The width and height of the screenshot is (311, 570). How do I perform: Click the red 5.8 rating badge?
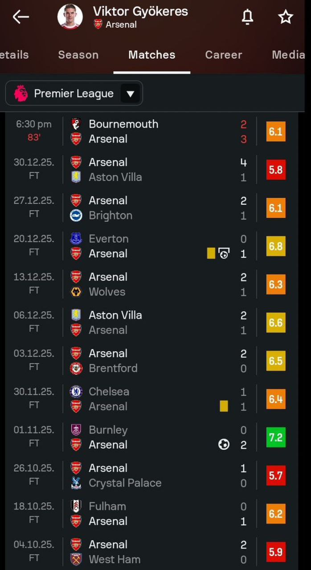pyautogui.click(x=275, y=170)
